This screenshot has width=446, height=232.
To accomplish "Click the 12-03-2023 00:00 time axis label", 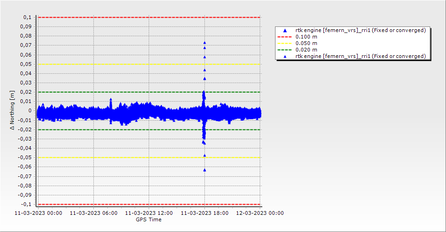I will 260,213.
